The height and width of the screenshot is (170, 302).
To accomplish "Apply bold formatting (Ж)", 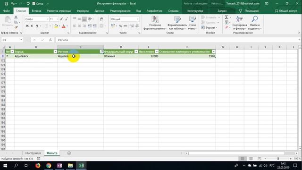I will [27, 26].
